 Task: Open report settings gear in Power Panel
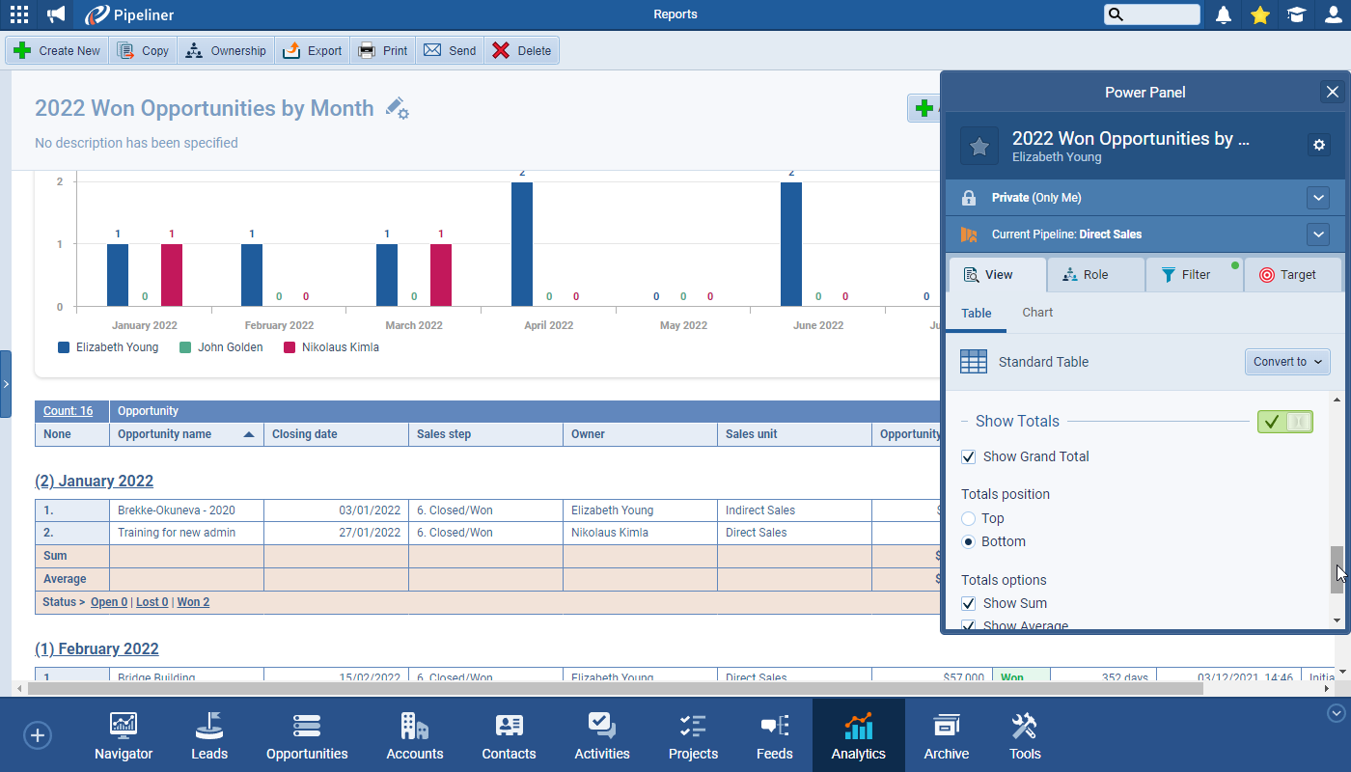[x=1319, y=144]
